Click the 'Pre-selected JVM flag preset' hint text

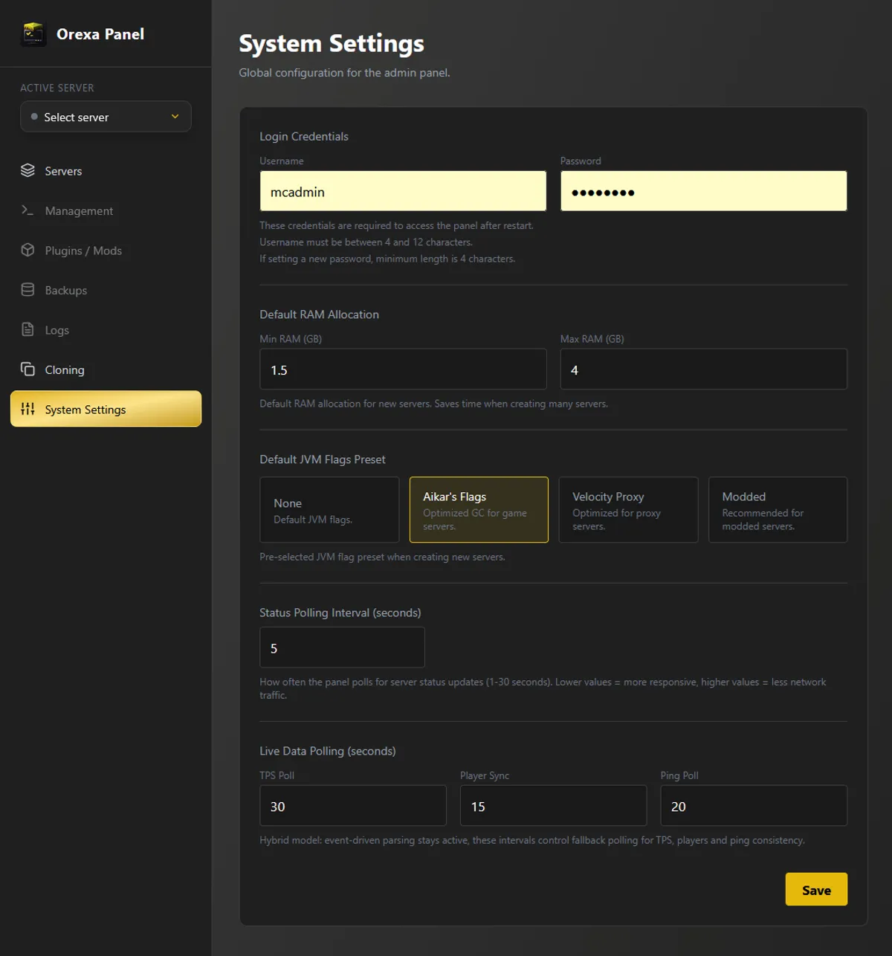pyautogui.click(x=382, y=557)
